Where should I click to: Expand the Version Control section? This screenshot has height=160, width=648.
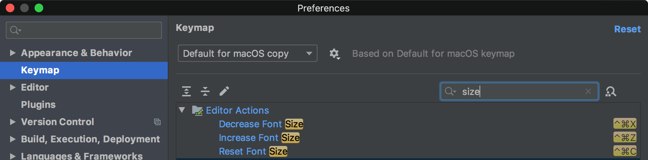[x=13, y=122]
